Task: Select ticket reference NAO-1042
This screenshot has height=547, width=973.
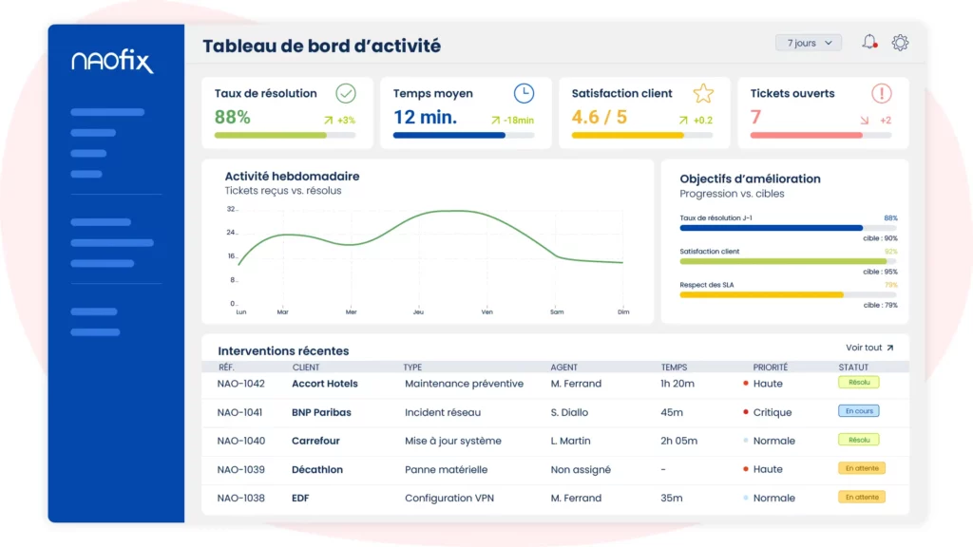Action: pos(240,384)
